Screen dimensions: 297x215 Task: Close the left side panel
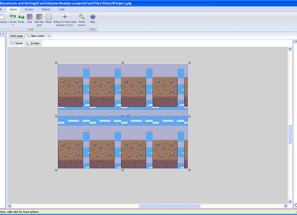pyautogui.click(x=3, y=34)
